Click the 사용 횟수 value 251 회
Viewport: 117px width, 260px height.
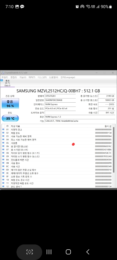[x=107, y=108]
